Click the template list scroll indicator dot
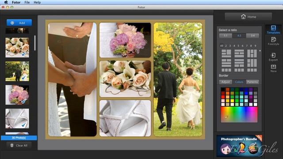 pyautogui.click(x=260, y=51)
